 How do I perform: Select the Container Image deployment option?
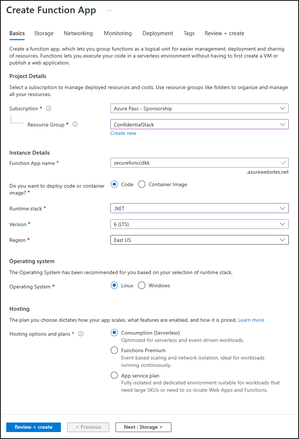tap(142, 184)
